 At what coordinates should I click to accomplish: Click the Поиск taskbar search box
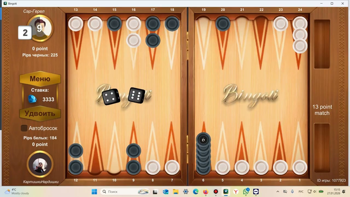tap(125, 192)
